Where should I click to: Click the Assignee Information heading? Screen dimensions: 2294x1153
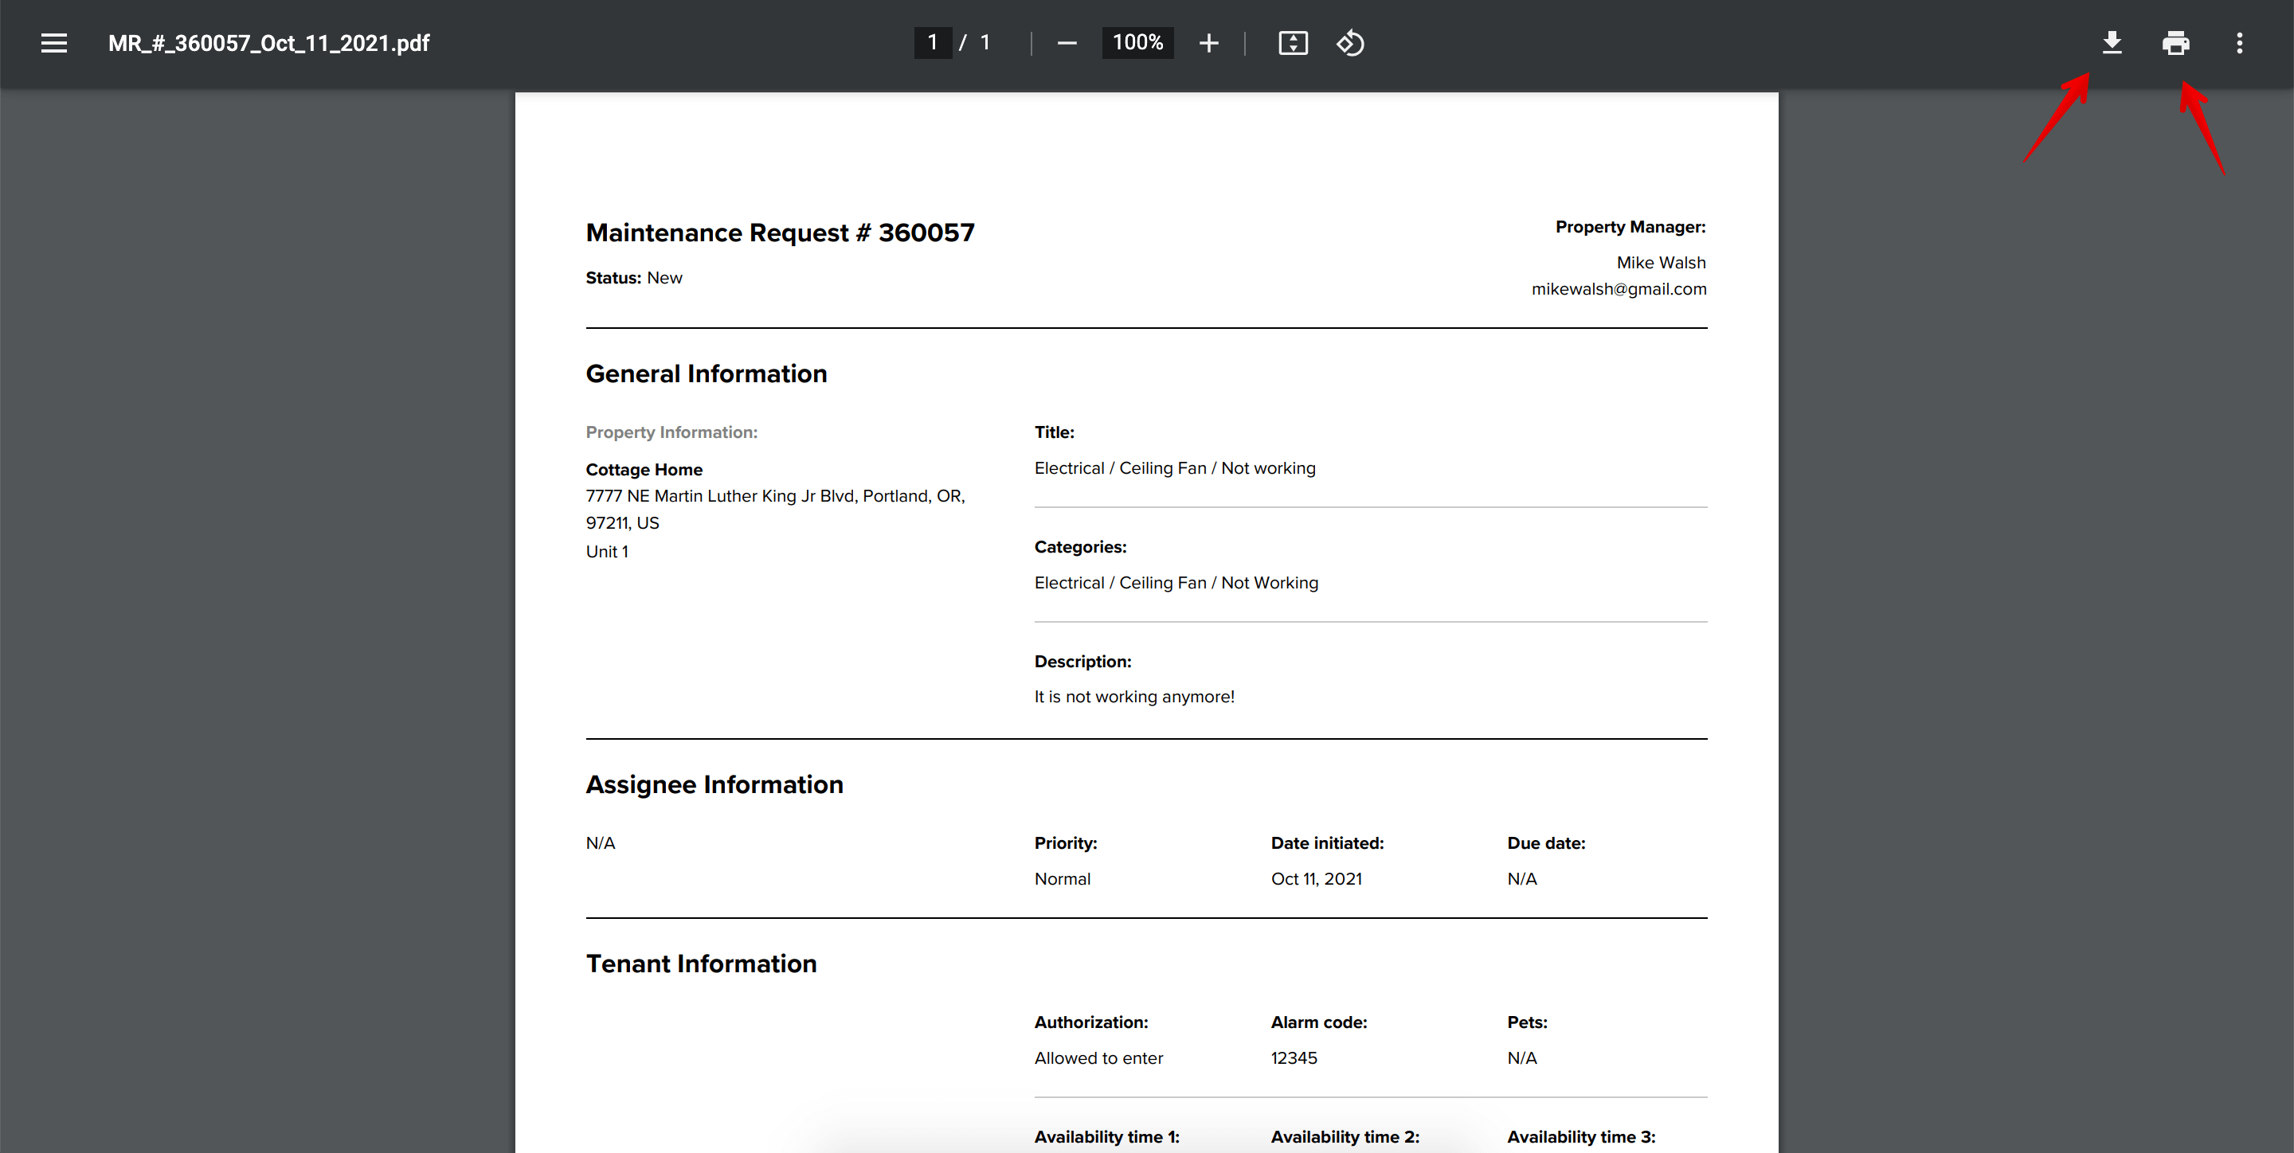[x=714, y=784]
